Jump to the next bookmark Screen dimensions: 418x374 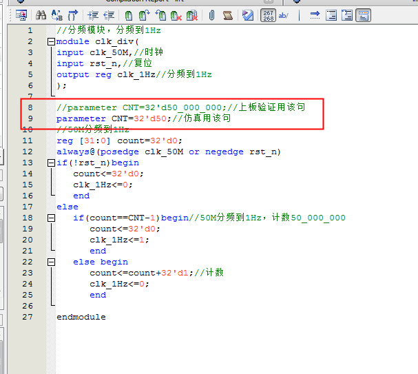144,15
